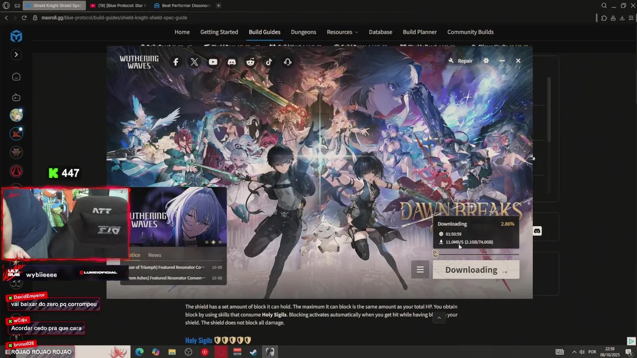Viewport: 637px width, 358px height.
Task: Open the TikTok icon in the launcher header
Action: pos(269,62)
